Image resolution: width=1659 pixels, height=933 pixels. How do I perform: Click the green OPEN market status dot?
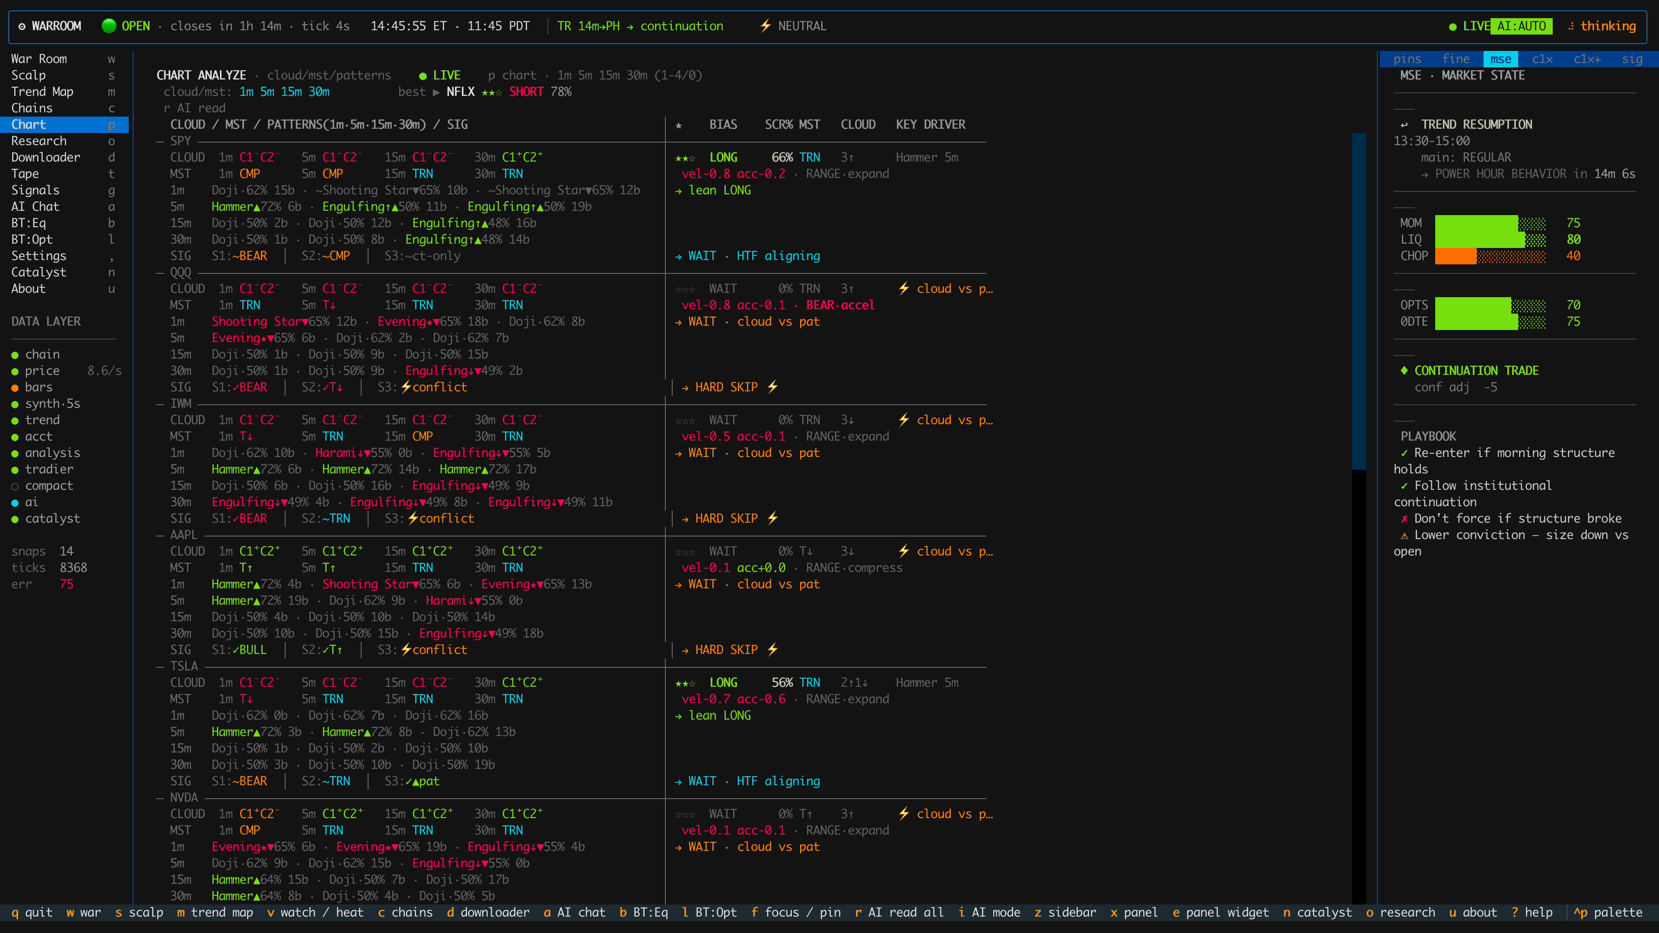pos(109,26)
